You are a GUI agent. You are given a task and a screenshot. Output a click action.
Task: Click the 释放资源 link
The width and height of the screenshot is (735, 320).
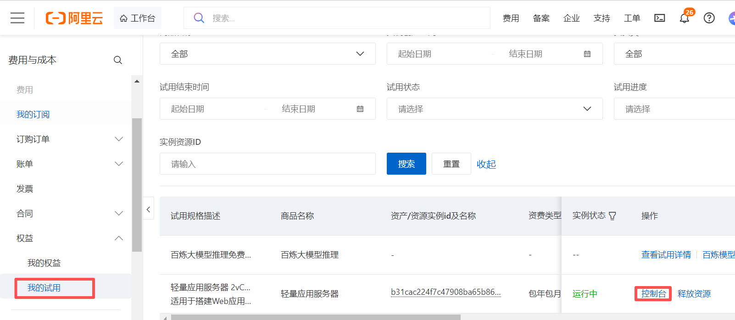[x=694, y=294]
